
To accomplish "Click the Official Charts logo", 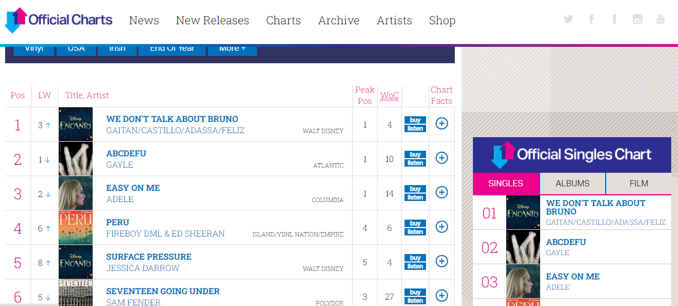I will coord(59,20).
